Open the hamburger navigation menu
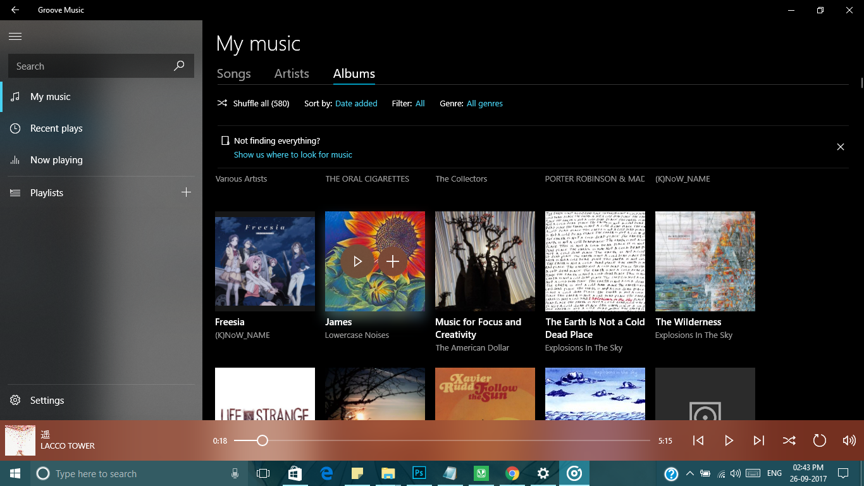 pos(15,37)
